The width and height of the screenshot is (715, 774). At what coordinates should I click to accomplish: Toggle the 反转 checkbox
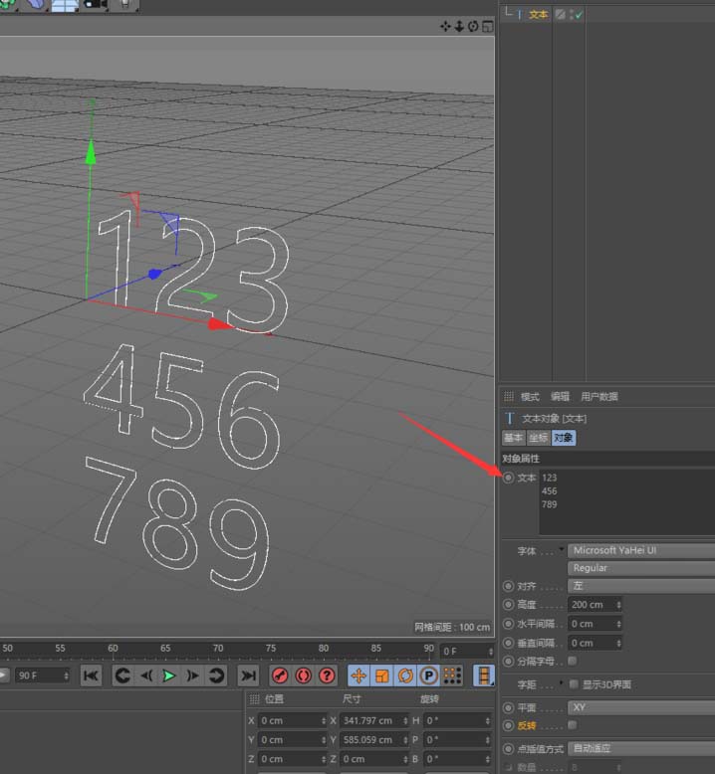point(573,724)
